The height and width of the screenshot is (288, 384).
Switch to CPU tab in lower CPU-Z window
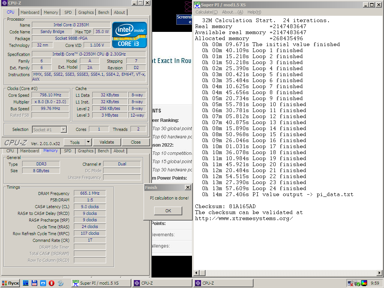[x=10, y=151]
